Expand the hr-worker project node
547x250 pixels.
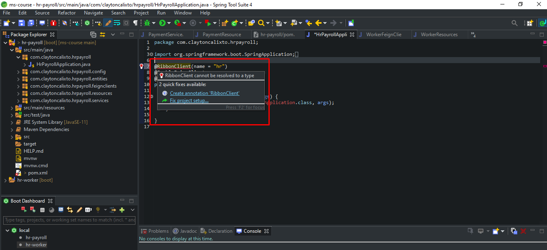pos(6,180)
